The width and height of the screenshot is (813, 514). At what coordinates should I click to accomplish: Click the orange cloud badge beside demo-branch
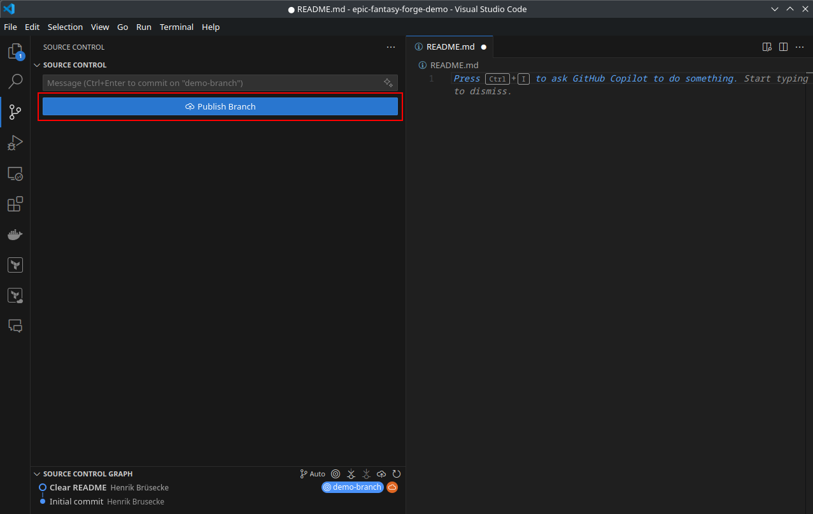[392, 487]
